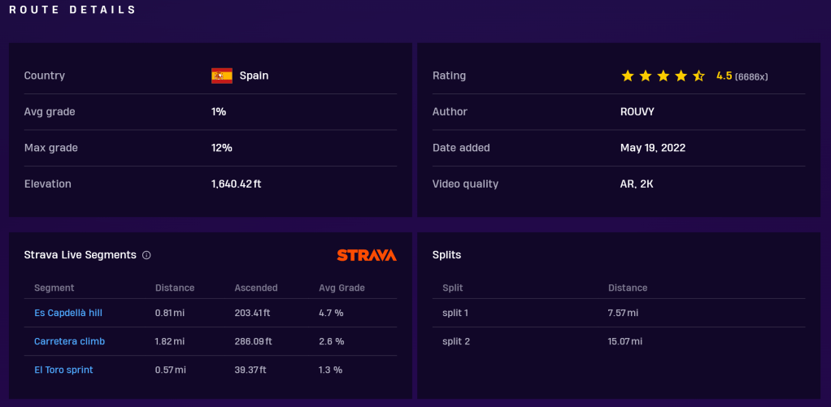The height and width of the screenshot is (407, 831).
Task: Click the Split column header
Action: (x=453, y=288)
